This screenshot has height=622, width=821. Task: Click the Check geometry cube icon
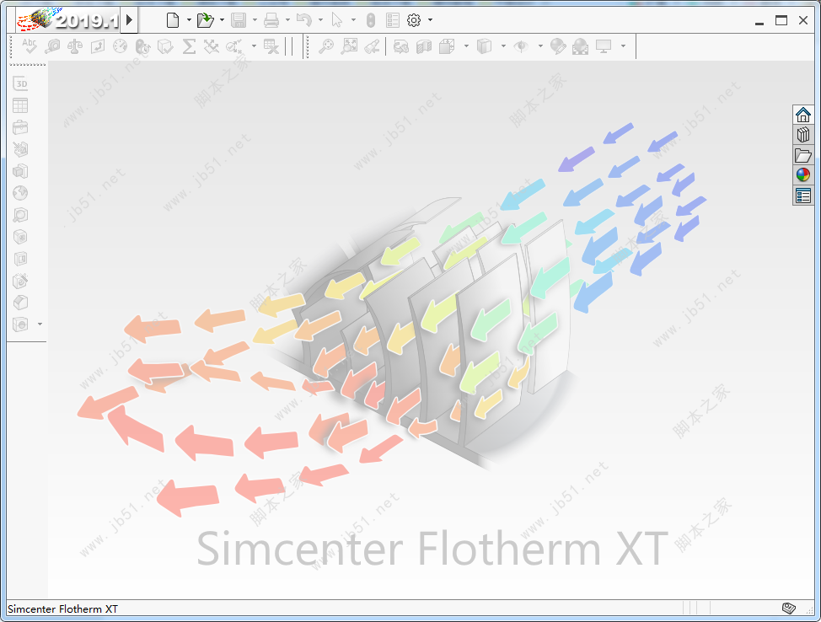(x=165, y=46)
